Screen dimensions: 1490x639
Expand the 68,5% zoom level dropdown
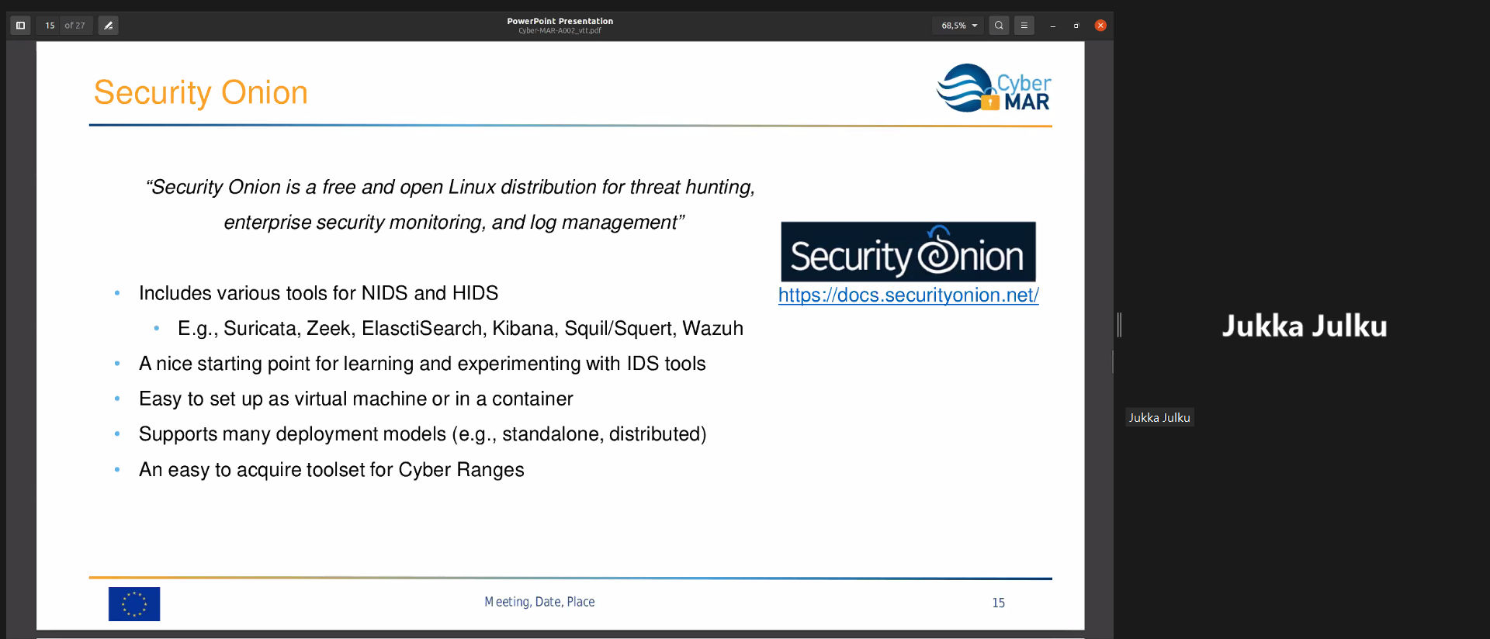coord(958,26)
